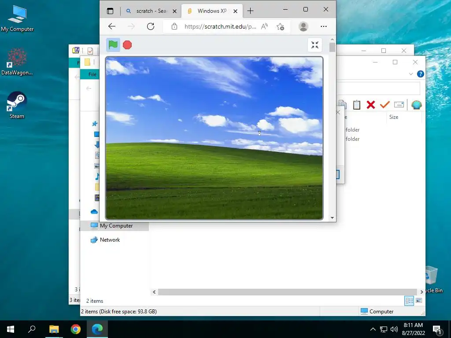Click the '2 items' status text
The image size is (451, 338).
pyautogui.click(x=95, y=301)
